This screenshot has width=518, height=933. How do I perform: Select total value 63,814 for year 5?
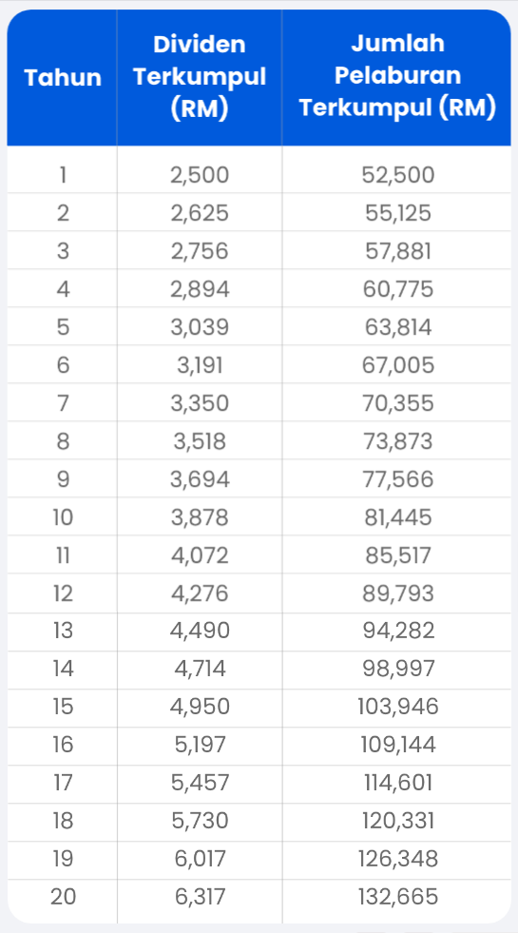click(398, 327)
